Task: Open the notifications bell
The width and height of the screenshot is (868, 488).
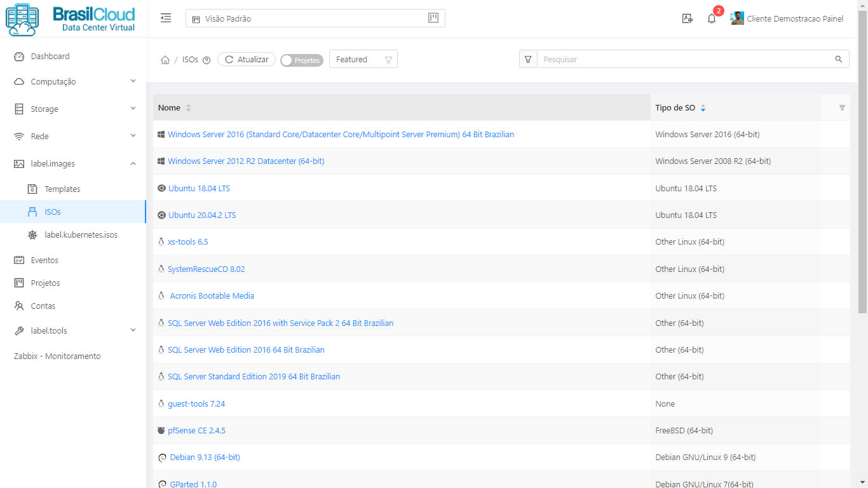Action: coord(712,18)
